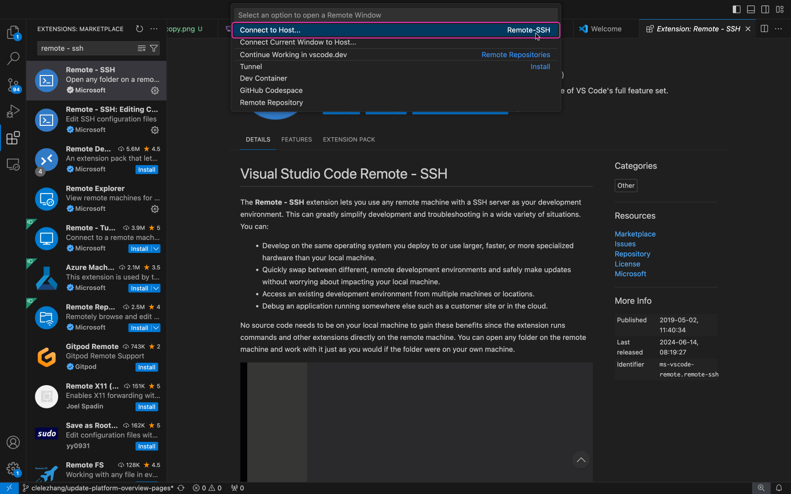Install the Save as Root extension
The height and width of the screenshot is (494, 791).
point(147,446)
